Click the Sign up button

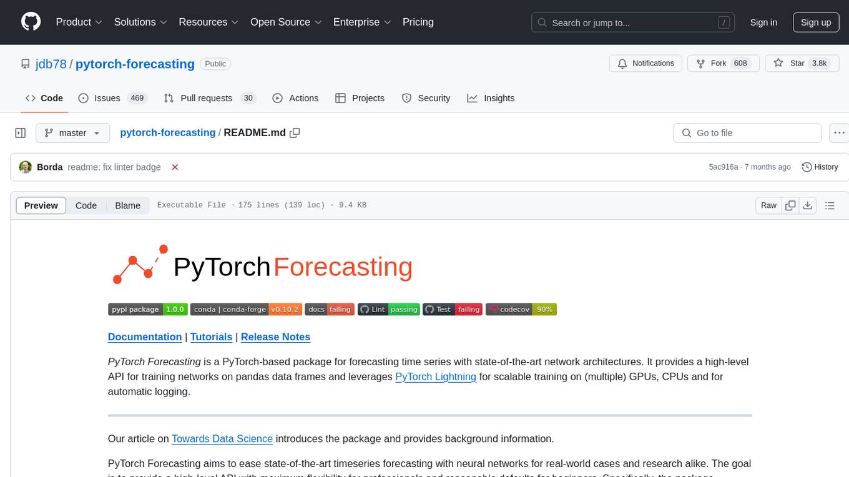click(x=816, y=22)
